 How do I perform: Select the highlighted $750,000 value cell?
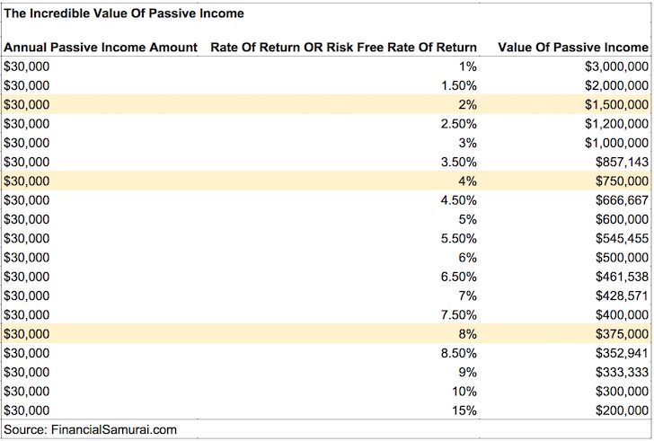pyautogui.click(x=622, y=181)
